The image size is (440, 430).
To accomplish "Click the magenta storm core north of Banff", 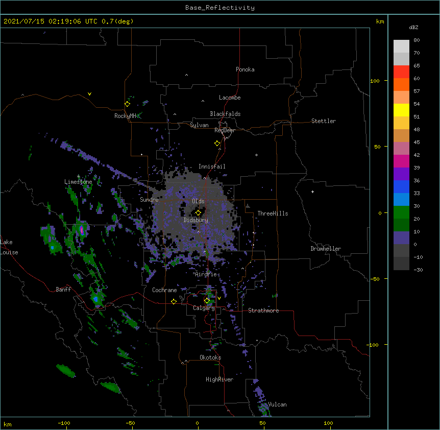I will tap(82, 230).
